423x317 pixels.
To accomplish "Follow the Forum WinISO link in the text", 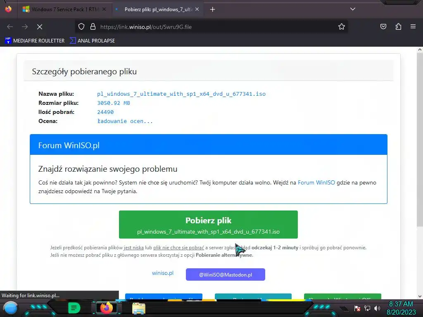I will point(316,182).
